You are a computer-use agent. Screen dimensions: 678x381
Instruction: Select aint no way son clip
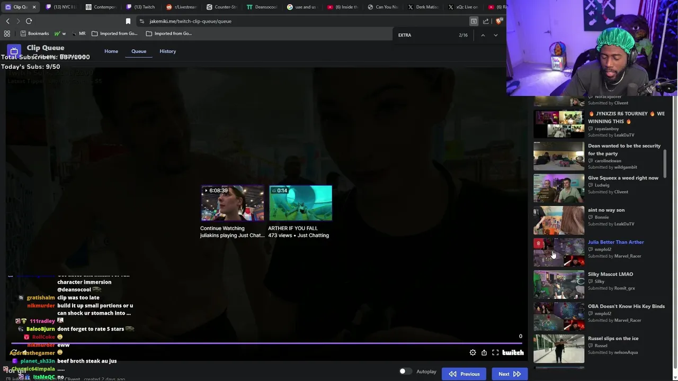click(x=599, y=221)
